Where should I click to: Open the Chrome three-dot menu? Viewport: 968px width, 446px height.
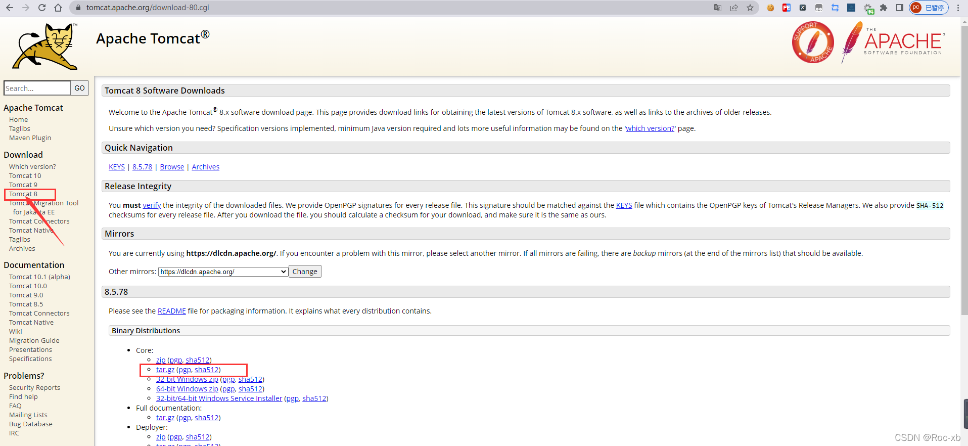pyautogui.click(x=958, y=8)
